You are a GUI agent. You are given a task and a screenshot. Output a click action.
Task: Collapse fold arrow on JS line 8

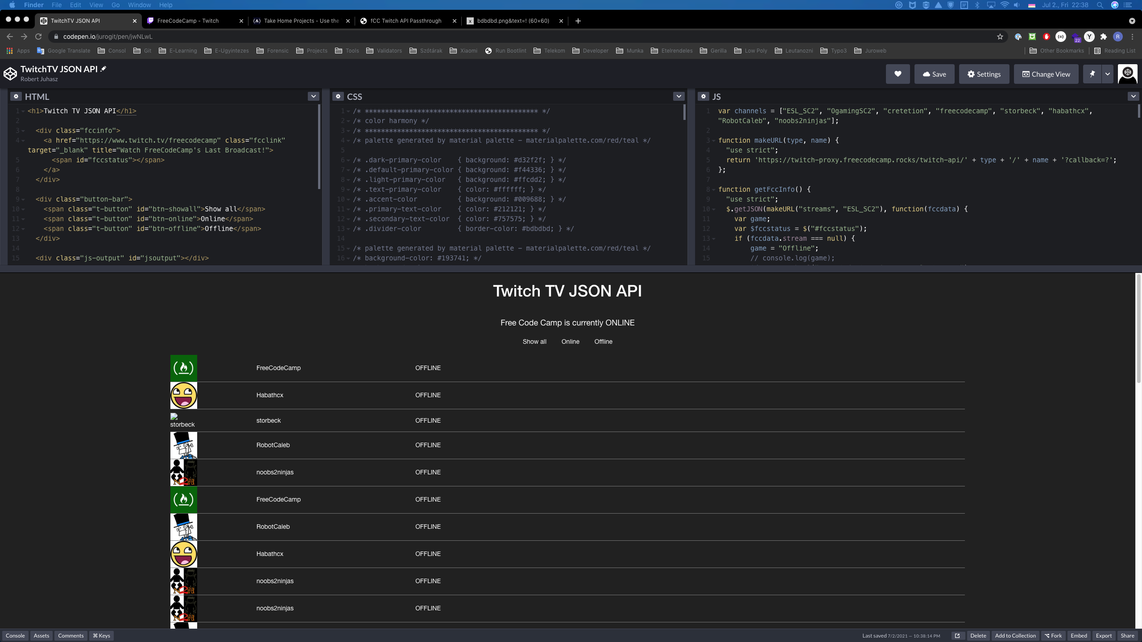[x=713, y=189]
